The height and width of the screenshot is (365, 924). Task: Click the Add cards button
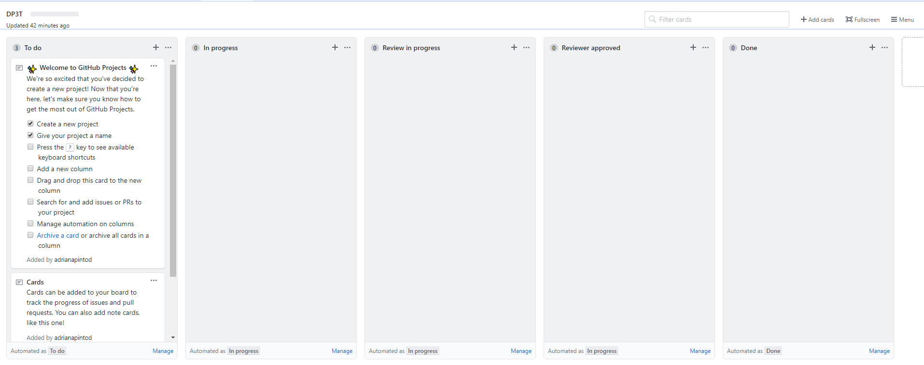pyautogui.click(x=817, y=20)
